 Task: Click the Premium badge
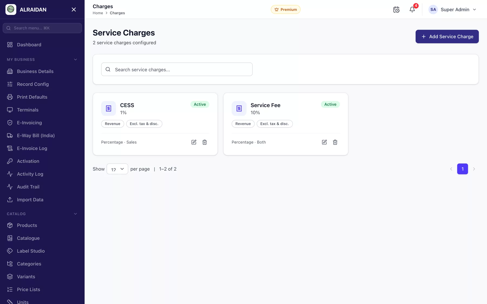[285, 9]
